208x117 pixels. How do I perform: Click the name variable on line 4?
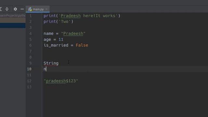pos(48,33)
